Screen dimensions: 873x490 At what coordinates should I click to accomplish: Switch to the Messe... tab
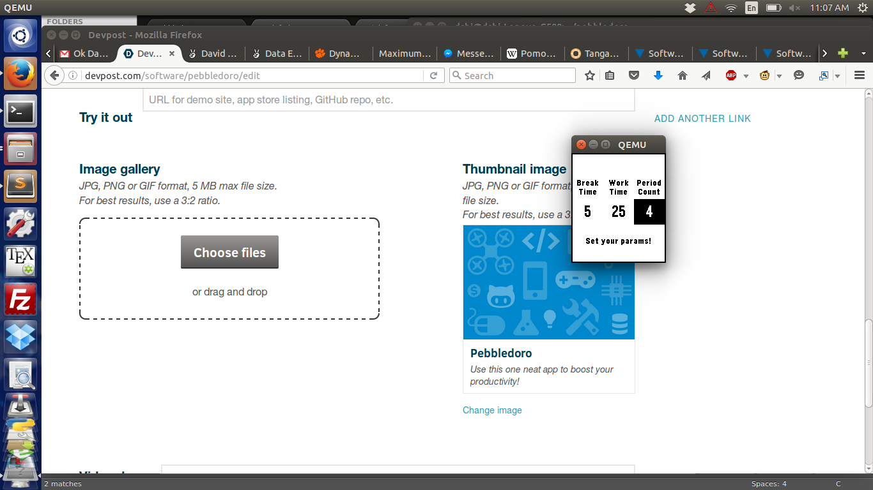click(469, 54)
